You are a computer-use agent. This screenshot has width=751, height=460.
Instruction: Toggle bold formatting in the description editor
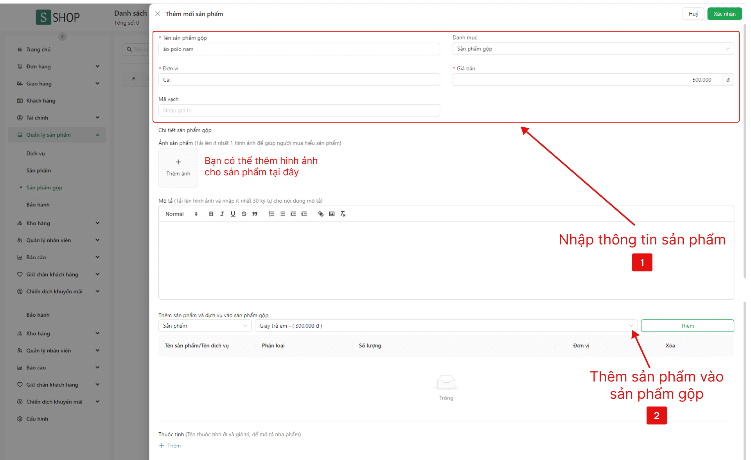(211, 214)
